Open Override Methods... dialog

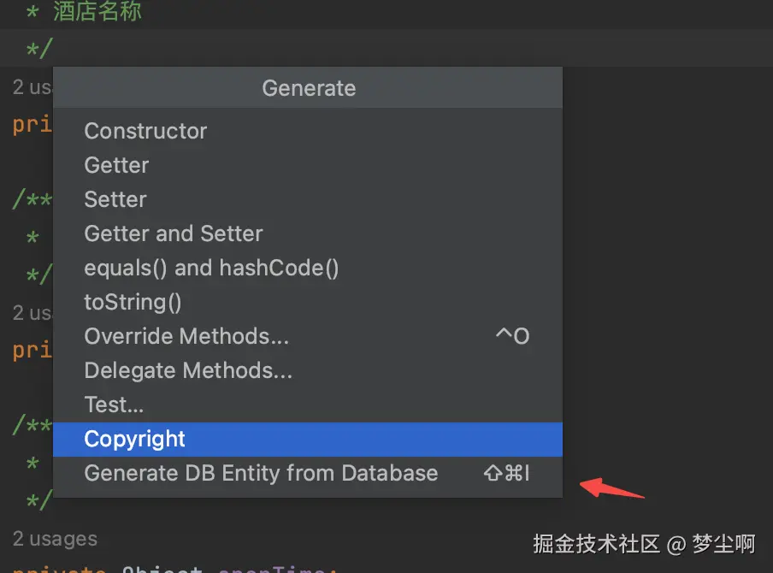click(186, 336)
